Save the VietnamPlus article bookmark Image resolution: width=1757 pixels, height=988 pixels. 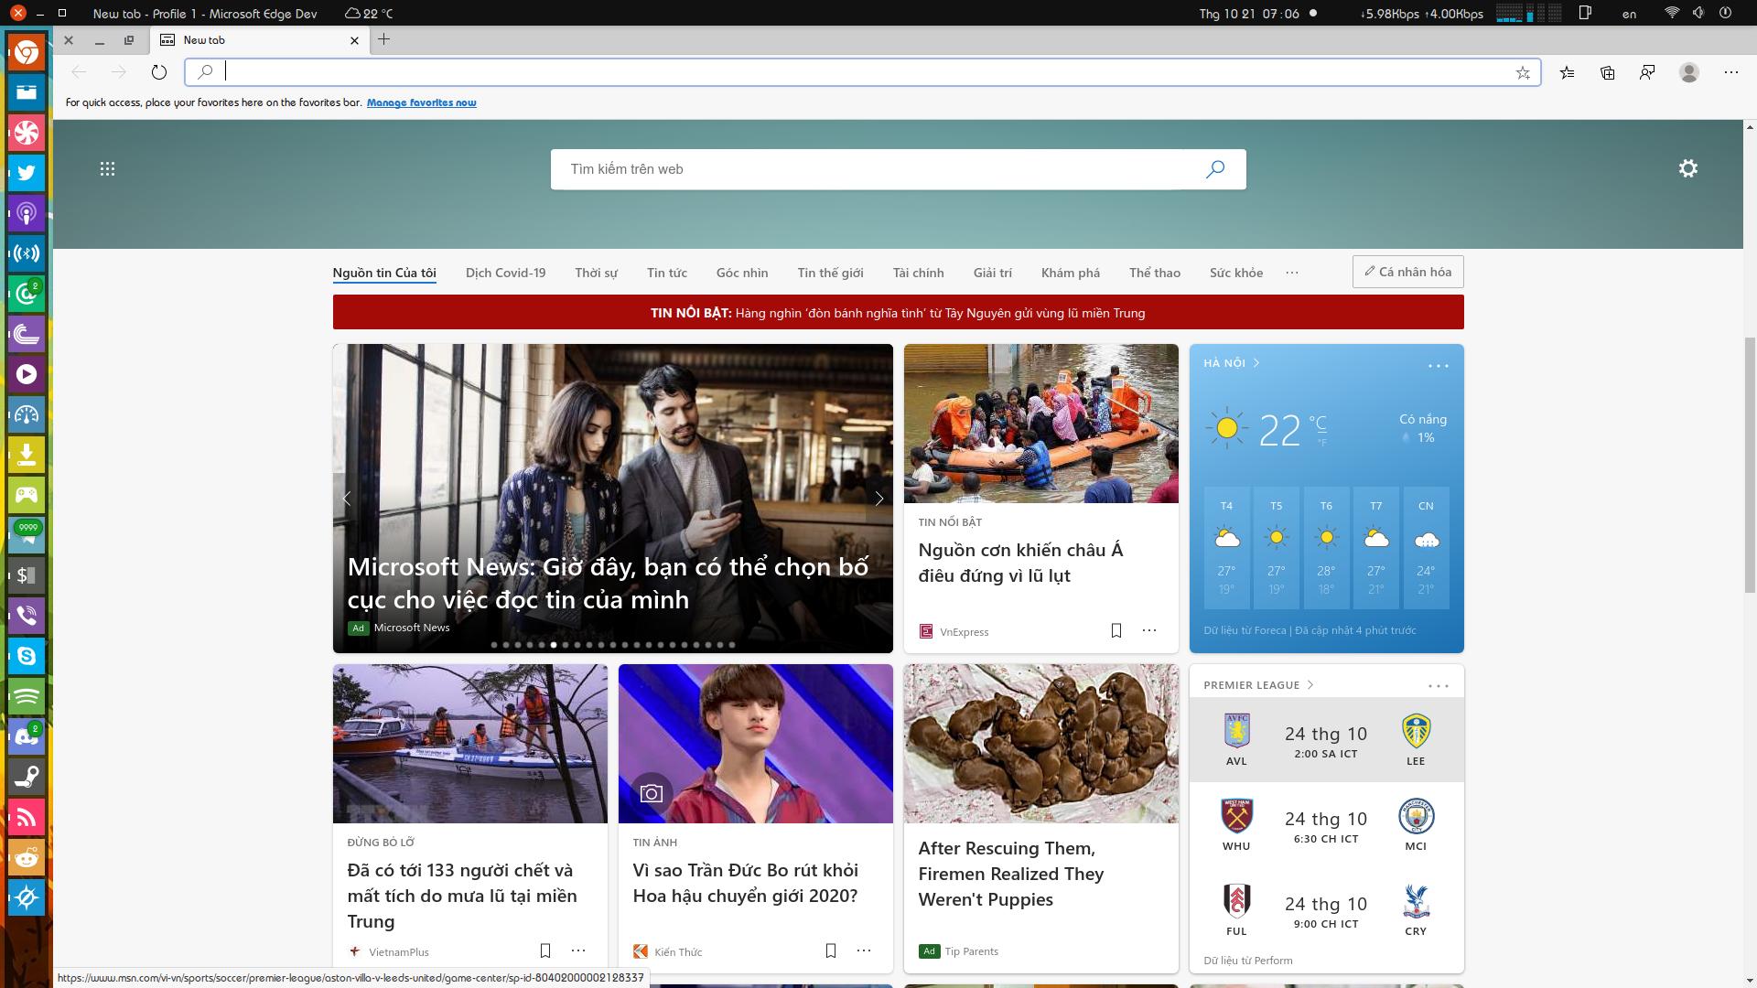545,950
